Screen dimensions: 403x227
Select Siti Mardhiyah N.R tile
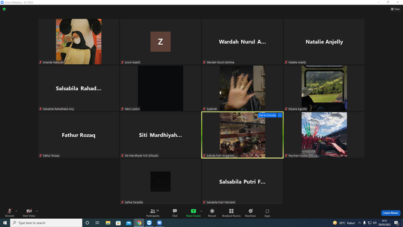(x=161, y=135)
